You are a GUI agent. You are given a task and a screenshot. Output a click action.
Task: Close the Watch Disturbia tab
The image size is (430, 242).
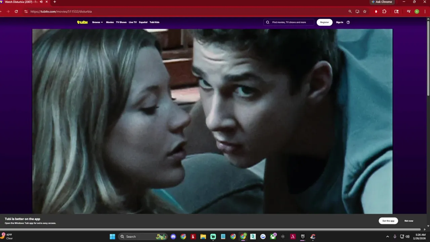47,2
